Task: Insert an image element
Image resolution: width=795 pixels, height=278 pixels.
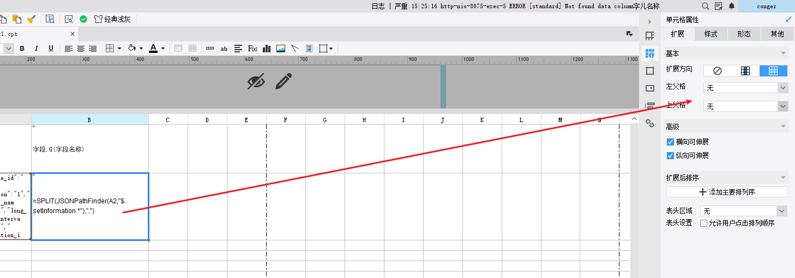Action: [281, 49]
